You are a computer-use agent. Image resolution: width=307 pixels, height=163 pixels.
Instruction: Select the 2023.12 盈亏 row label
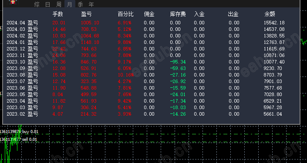pyautogui.click(x=22, y=49)
